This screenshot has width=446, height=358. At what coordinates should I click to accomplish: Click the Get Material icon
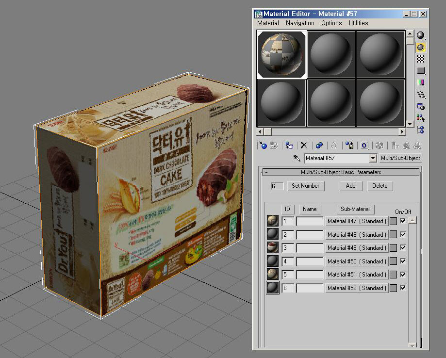[x=263, y=146]
